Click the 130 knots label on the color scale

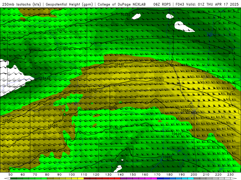108,175
